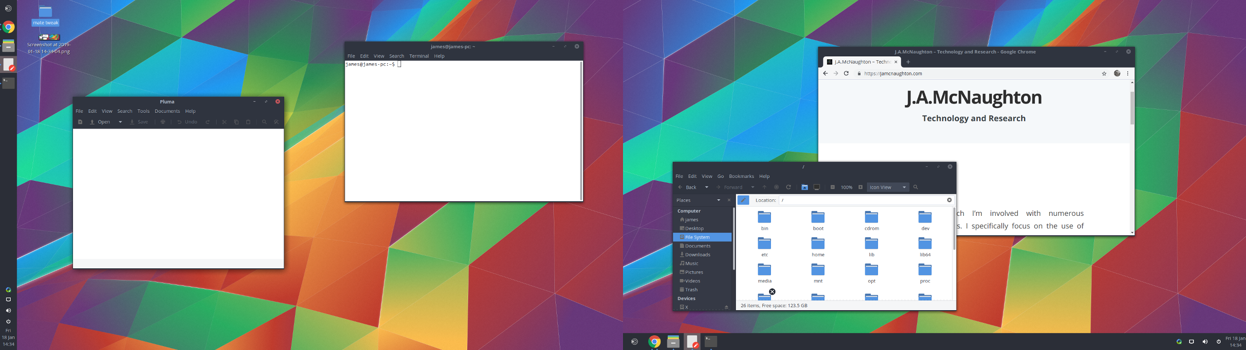This screenshot has height=350, width=1246.
Task: Open the Bookmarks menu in the file manager
Action: tap(741, 176)
